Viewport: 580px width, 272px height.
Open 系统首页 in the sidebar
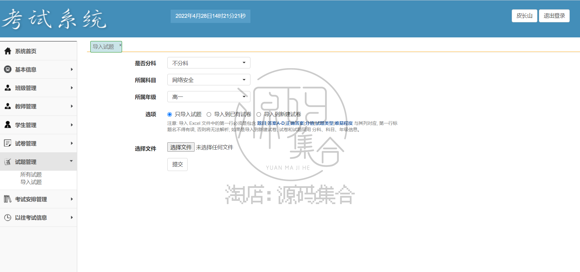point(38,51)
